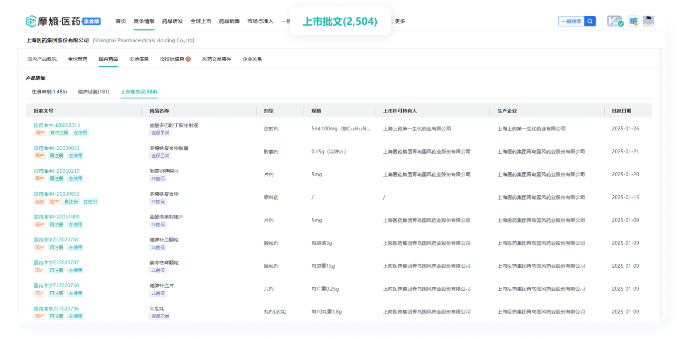Click the 医保乙类 tag under 木瓜丸

pos(160,316)
